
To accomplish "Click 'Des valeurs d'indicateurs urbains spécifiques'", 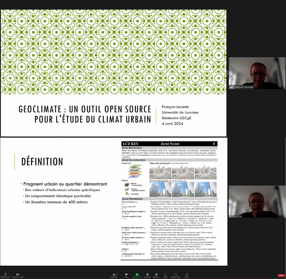I will [62, 190].
